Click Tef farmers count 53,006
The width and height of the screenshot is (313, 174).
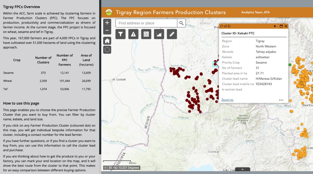click(x=65, y=89)
